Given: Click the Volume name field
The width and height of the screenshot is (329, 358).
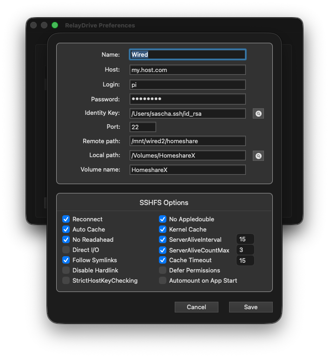Looking at the screenshot, I should (x=187, y=170).
